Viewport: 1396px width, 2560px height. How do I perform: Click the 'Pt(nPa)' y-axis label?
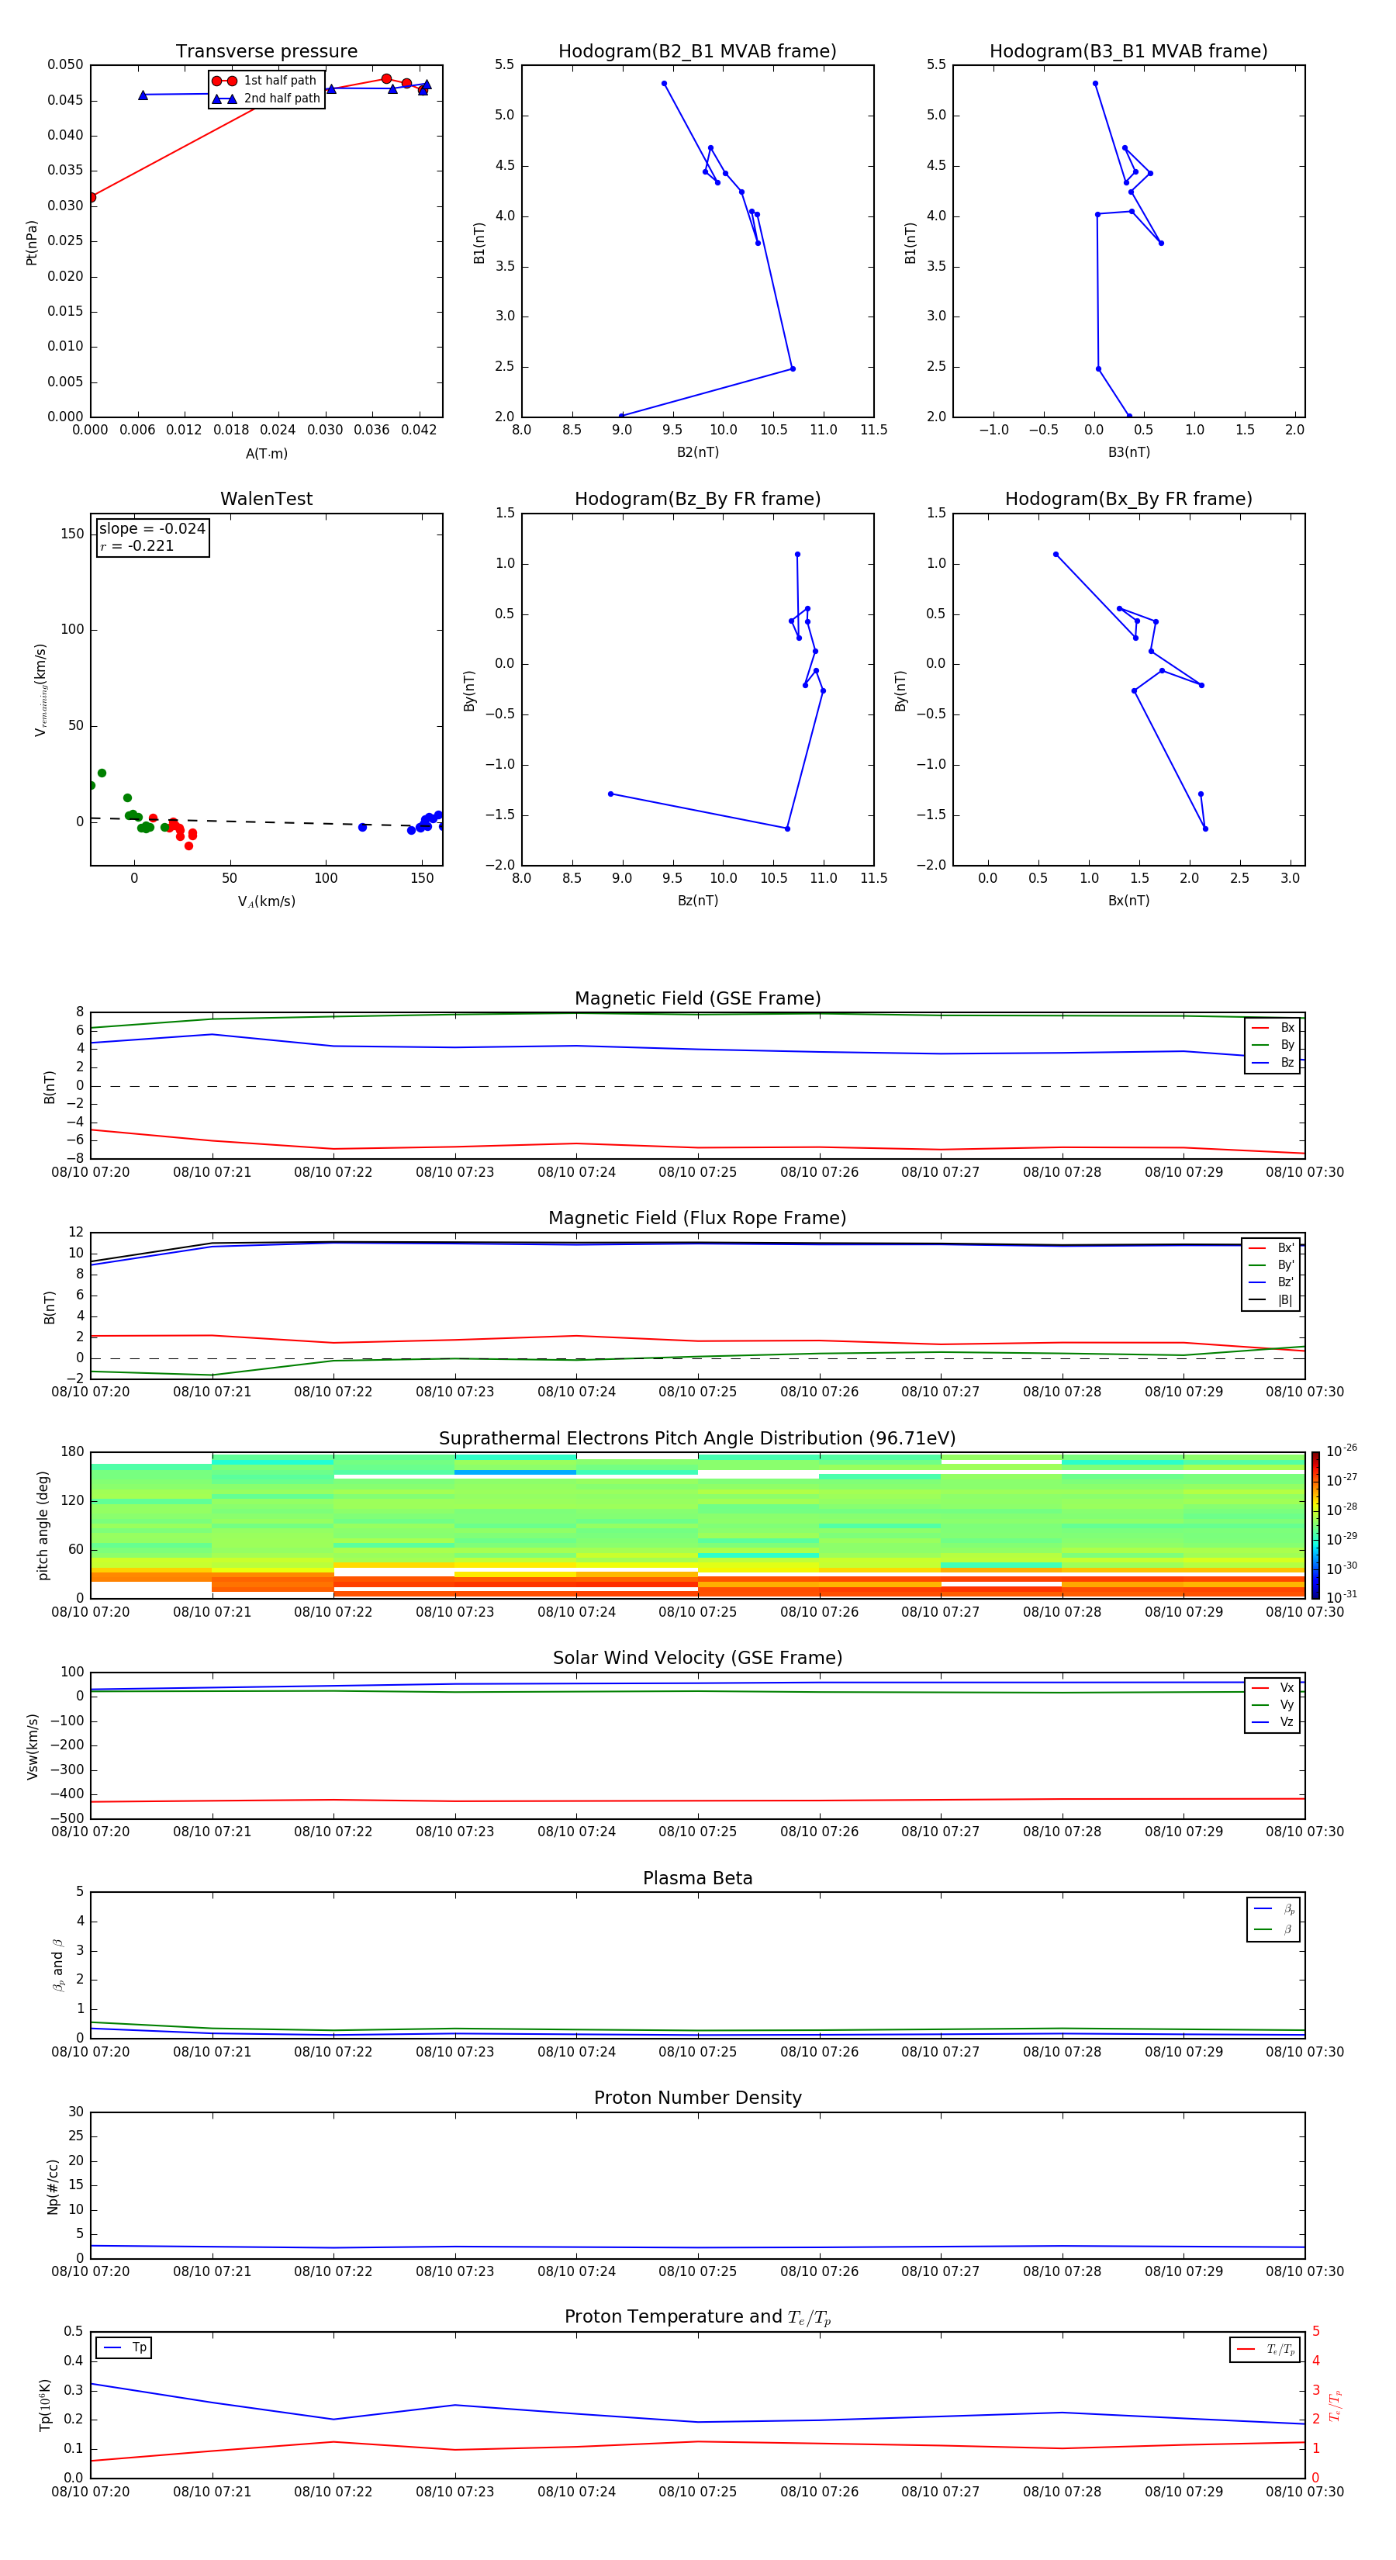pyautogui.click(x=31, y=241)
